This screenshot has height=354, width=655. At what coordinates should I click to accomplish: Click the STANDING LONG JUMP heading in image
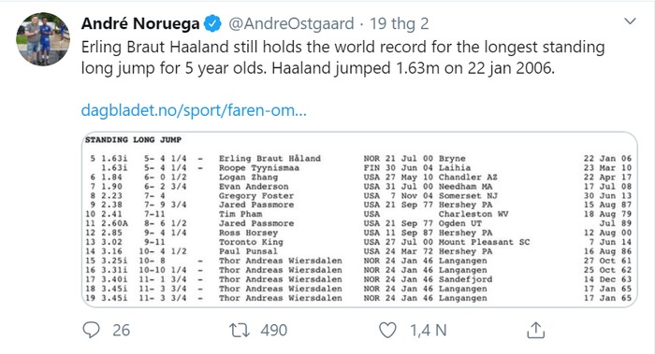click(133, 140)
